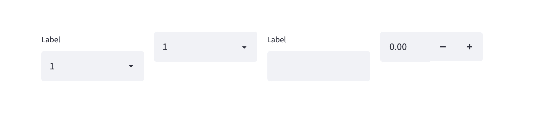Expand the arrow of the unlabeled select box
The height and width of the screenshot is (120, 556).
tap(244, 47)
